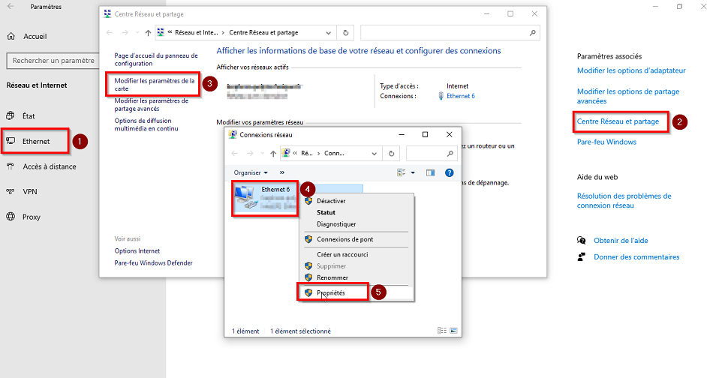
Task: Click back arrow in Connexions réseau
Action: coord(234,153)
